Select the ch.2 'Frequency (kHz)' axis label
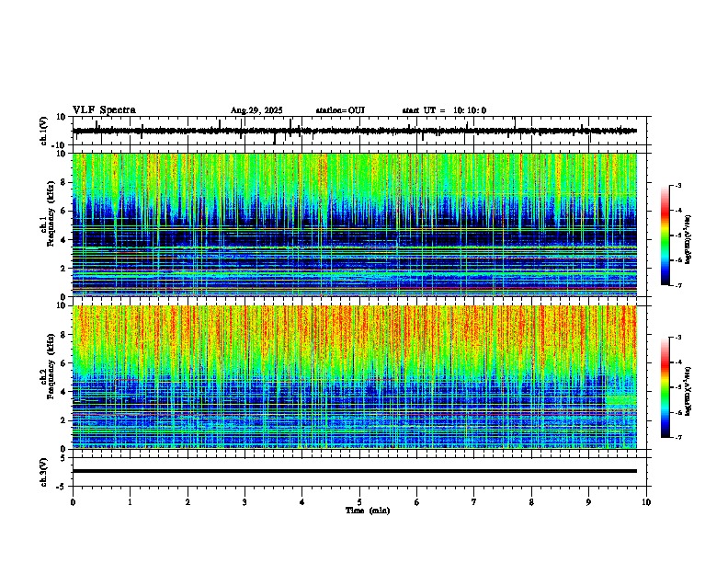 [x=51, y=366]
